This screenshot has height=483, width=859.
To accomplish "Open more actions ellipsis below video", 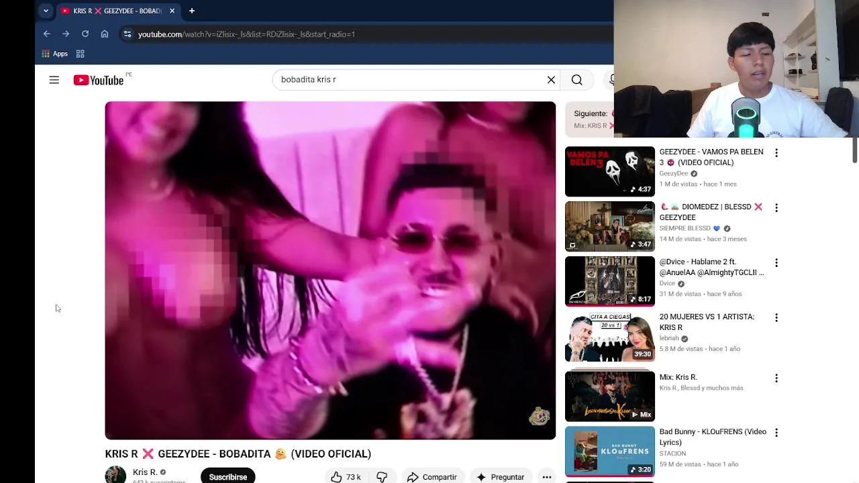I will pos(547,477).
